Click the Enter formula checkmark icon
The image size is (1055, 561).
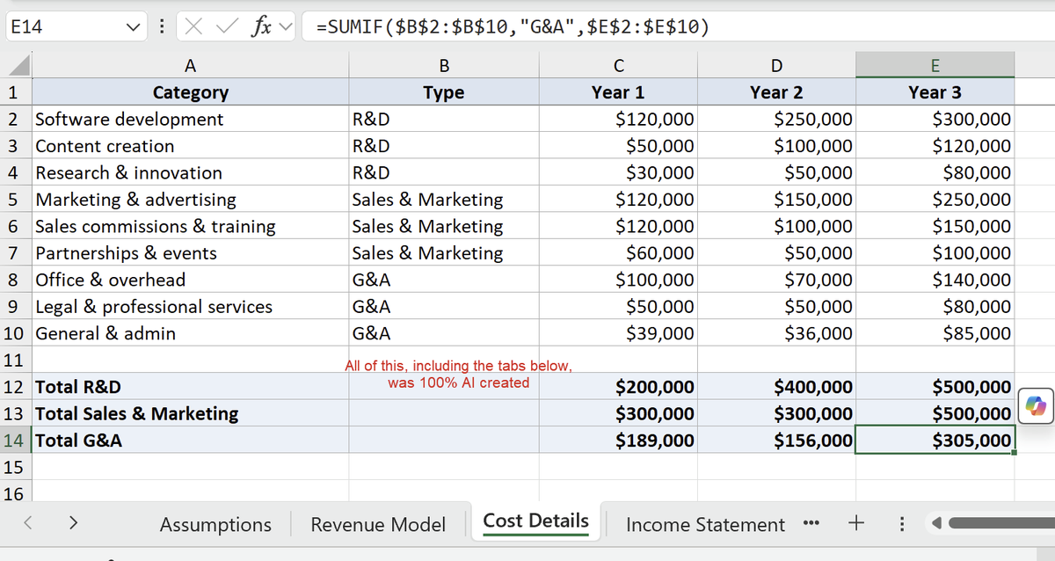(x=224, y=27)
